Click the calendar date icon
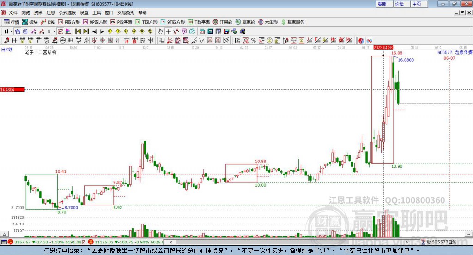This screenshot has width=473, height=255. tap(202, 31)
